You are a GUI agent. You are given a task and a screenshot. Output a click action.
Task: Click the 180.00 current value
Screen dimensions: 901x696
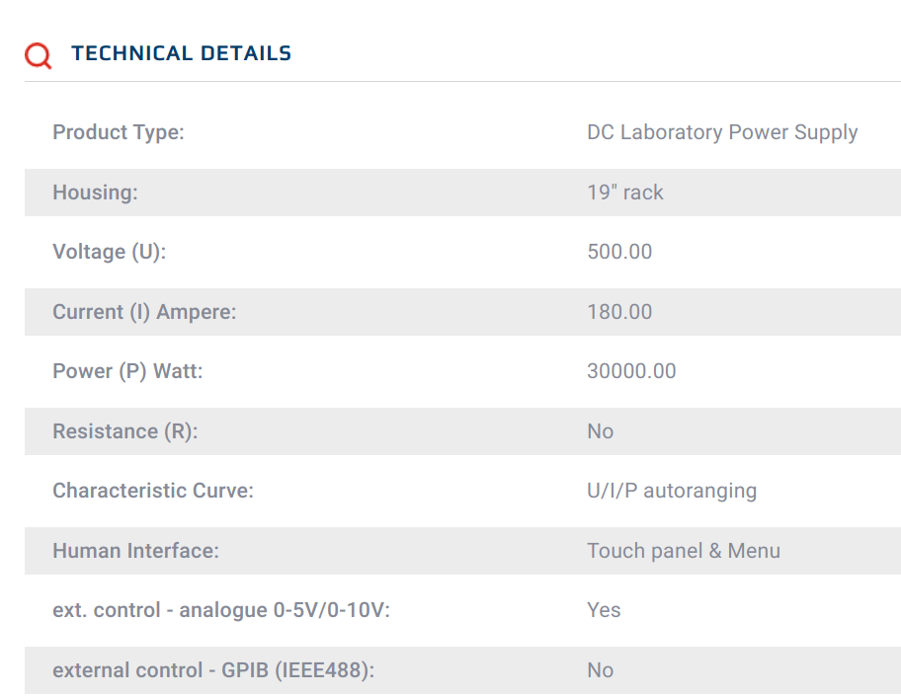pyautogui.click(x=619, y=312)
